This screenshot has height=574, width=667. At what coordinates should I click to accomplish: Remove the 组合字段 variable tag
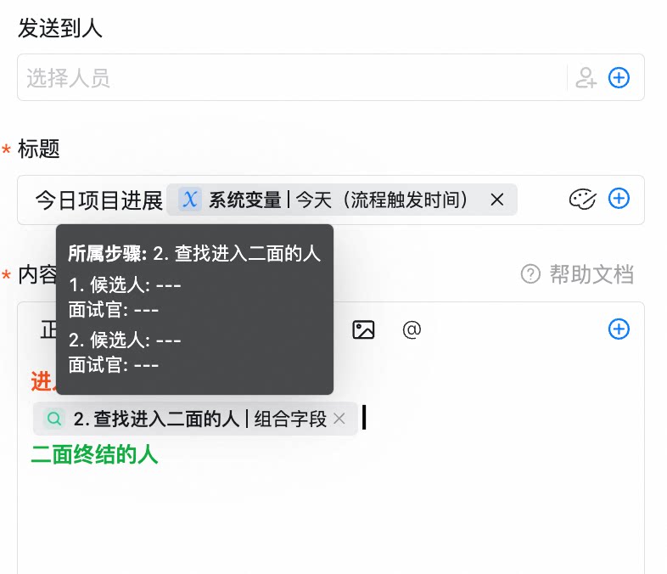[339, 419]
